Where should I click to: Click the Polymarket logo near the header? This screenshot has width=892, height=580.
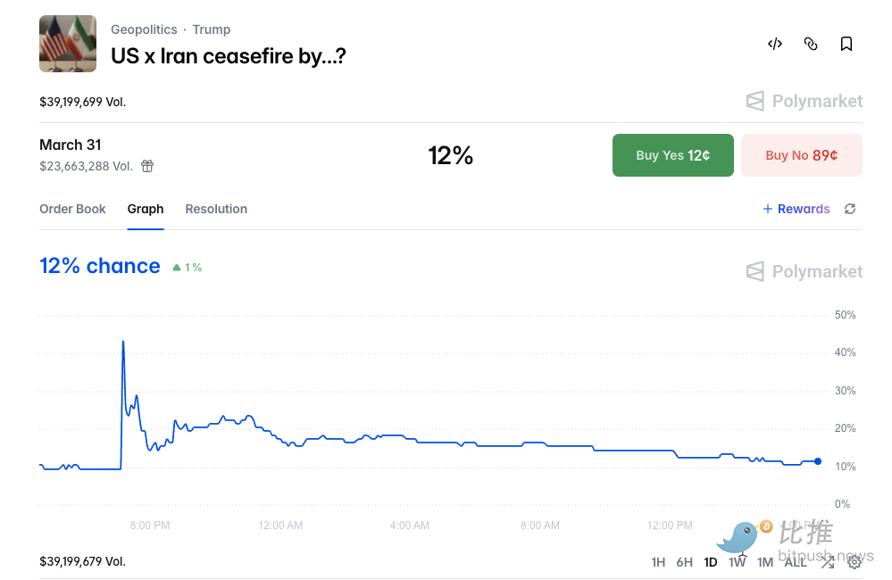click(804, 101)
